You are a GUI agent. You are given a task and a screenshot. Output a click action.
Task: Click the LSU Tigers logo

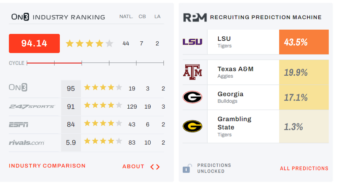coord(192,42)
